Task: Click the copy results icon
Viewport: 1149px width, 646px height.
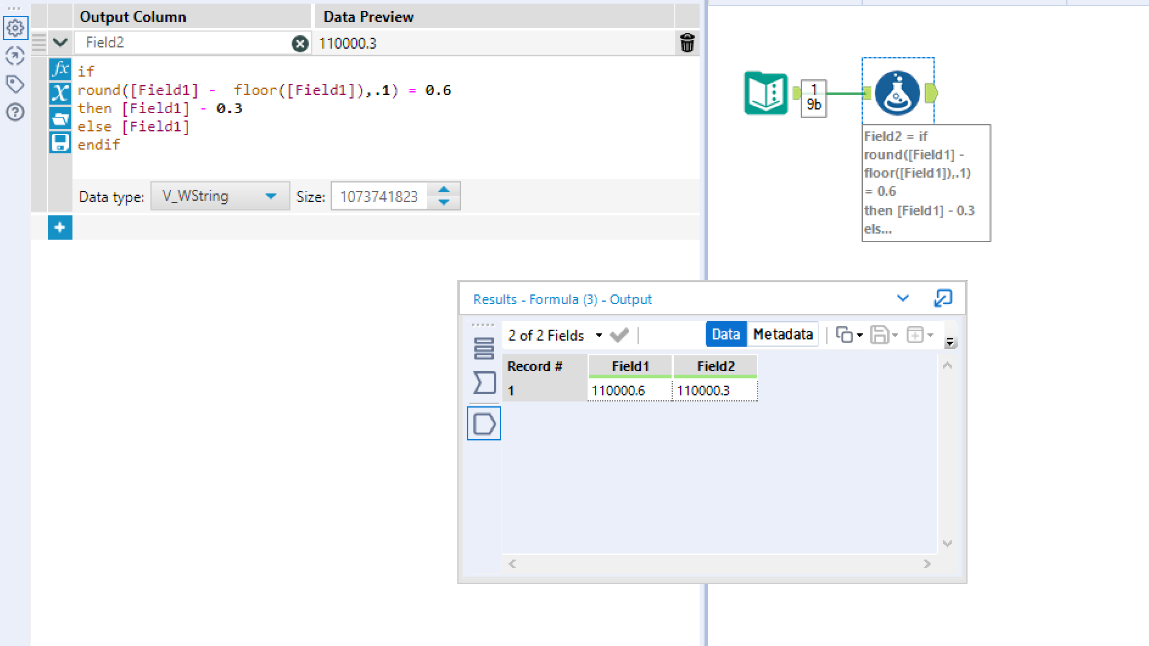Action: (844, 335)
